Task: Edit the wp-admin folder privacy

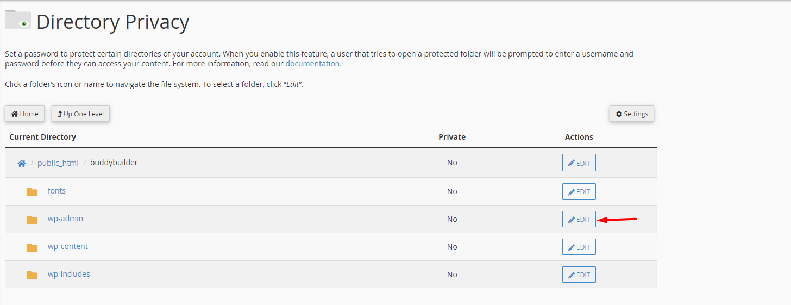Action: pos(579,219)
